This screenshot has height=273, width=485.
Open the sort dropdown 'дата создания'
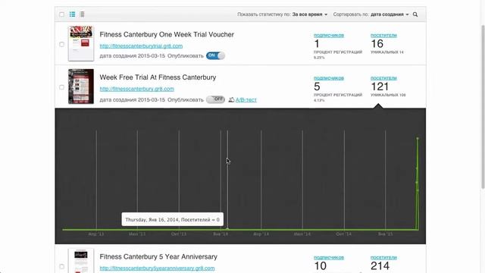(390, 14)
